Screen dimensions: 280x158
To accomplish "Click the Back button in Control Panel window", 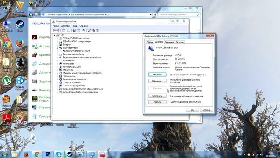I will point(31,14).
